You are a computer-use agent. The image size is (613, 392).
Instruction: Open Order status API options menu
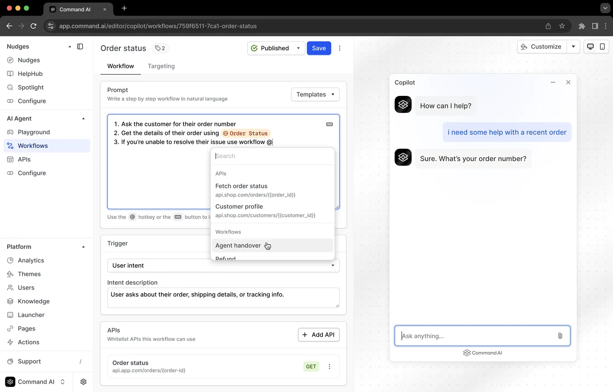(x=329, y=366)
